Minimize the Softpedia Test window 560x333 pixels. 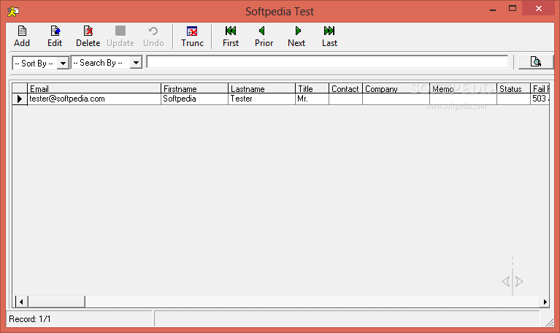click(493, 9)
